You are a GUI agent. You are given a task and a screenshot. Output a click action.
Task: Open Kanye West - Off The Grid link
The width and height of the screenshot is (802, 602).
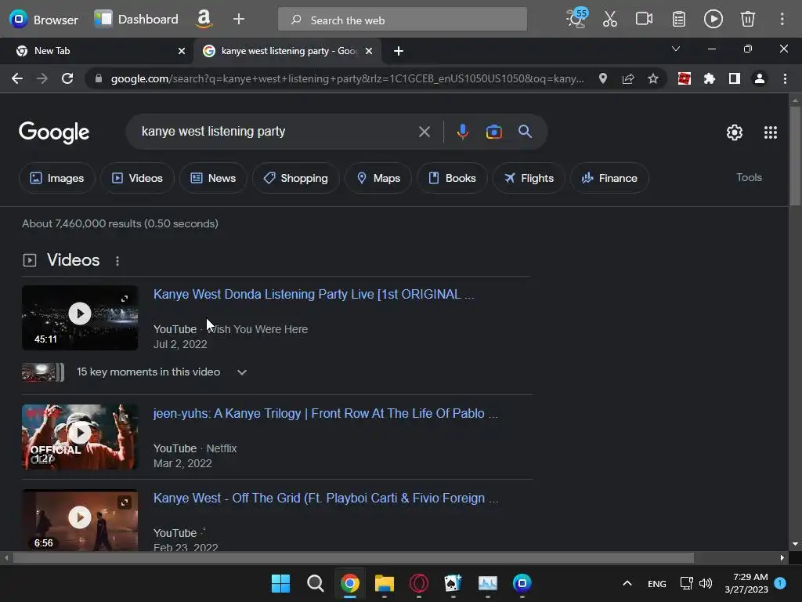(x=325, y=498)
